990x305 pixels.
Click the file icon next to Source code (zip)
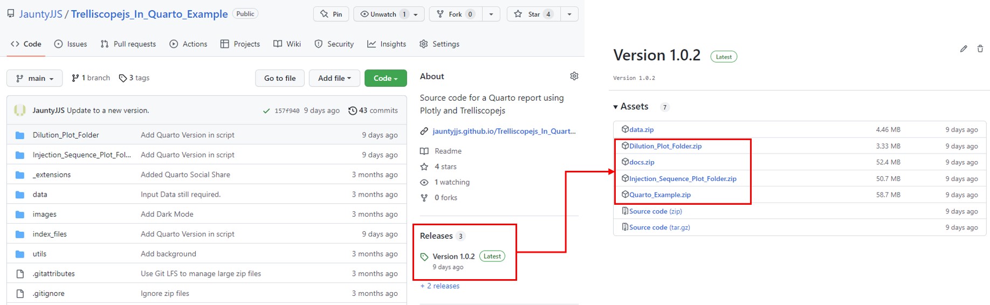(x=625, y=211)
